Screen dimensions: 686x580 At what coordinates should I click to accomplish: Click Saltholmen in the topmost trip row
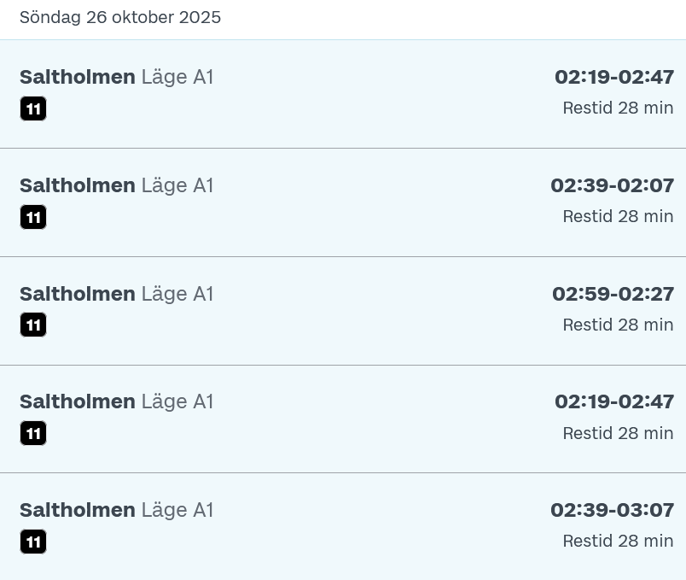tap(78, 77)
